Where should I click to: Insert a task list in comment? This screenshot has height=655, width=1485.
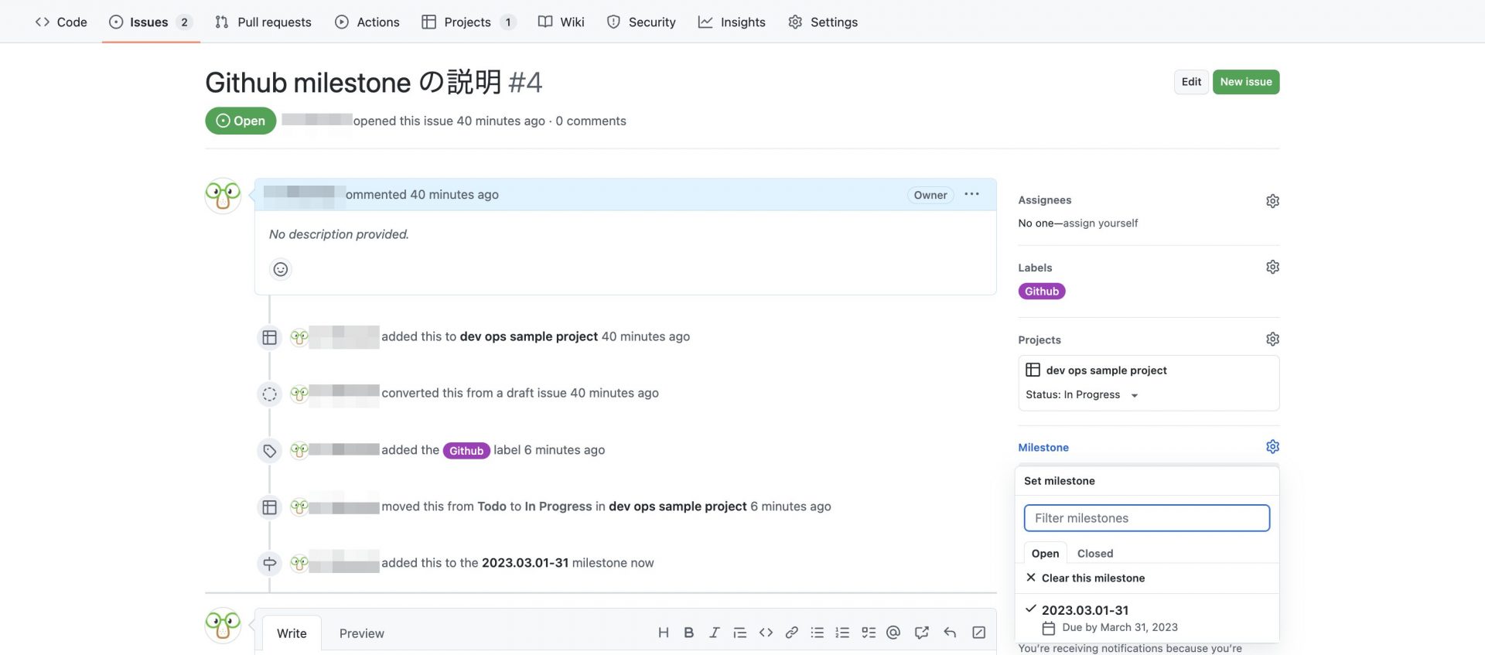coord(868,633)
